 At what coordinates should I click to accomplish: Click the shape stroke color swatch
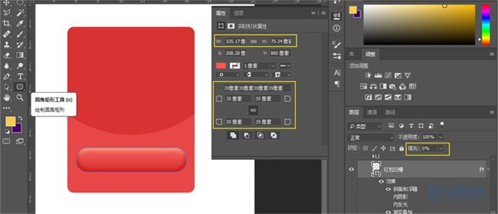tap(235, 66)
